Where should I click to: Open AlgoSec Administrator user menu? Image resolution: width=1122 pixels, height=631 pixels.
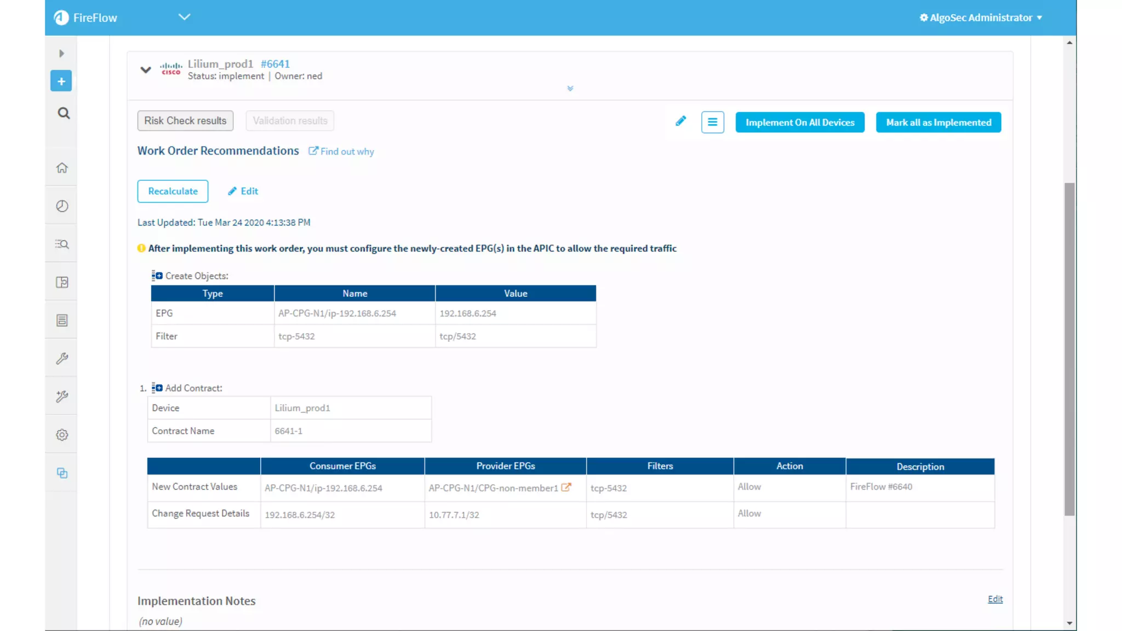coord(980,18)
